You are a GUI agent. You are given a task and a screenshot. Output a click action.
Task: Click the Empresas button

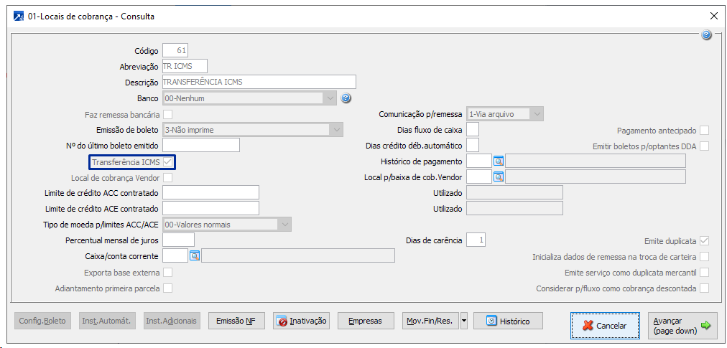click(365, 321)
